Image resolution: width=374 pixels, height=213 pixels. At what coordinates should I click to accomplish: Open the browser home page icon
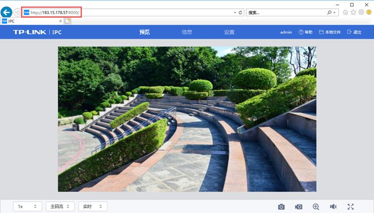pos(345,12)
